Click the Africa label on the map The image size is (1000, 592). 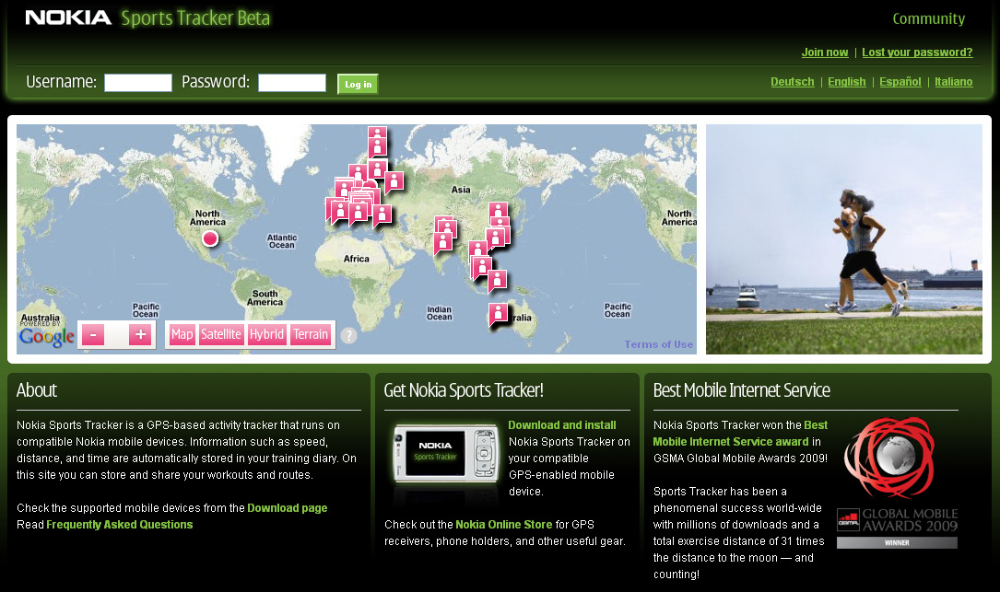(356, 259)
